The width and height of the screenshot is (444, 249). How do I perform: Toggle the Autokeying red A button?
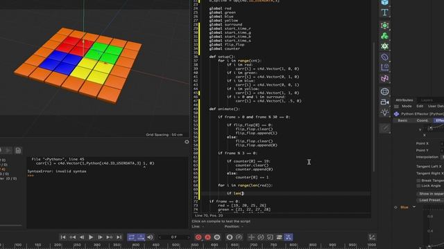[x=208, y=237]
